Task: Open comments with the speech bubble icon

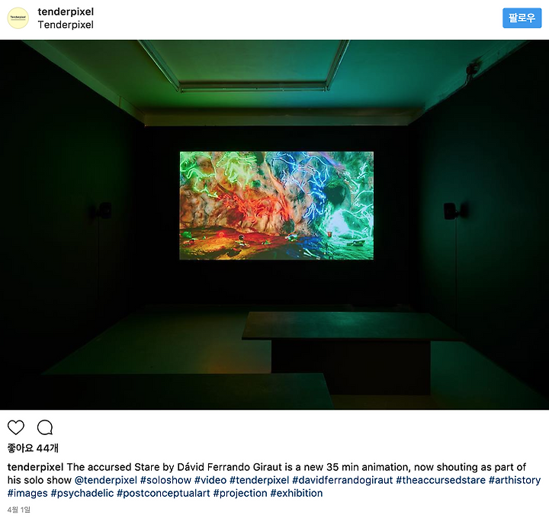Action: pos(45,427)
